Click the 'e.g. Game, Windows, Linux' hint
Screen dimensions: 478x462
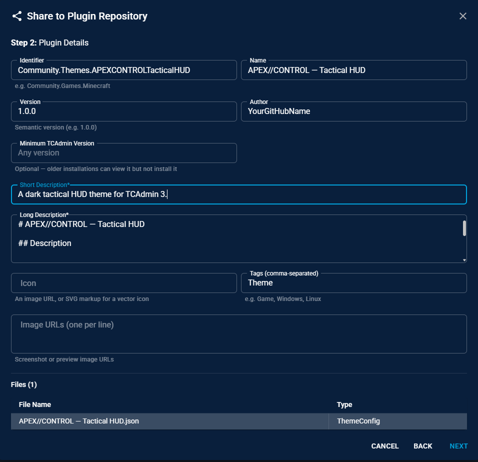tap(283, 299)
